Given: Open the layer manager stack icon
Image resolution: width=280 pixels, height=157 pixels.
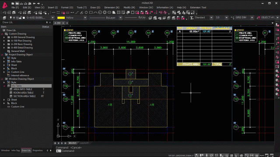Looking at the screenshot, I should (4, 17).
